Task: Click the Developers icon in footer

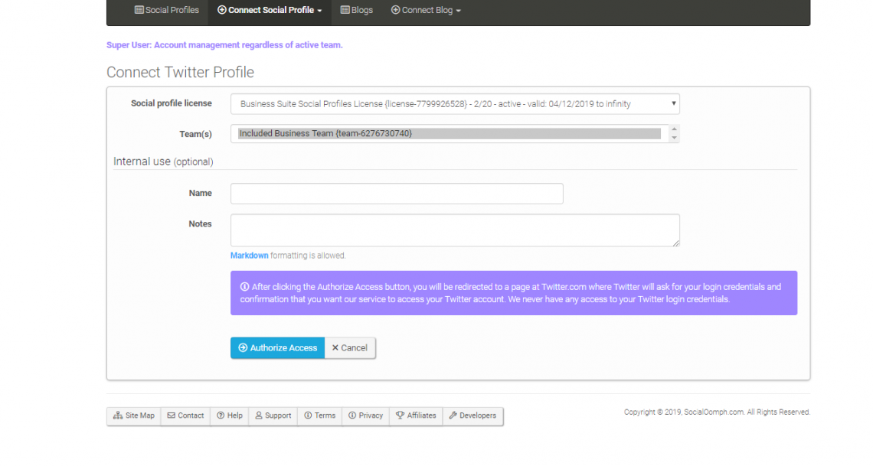Action: click(x=452, y=415)
